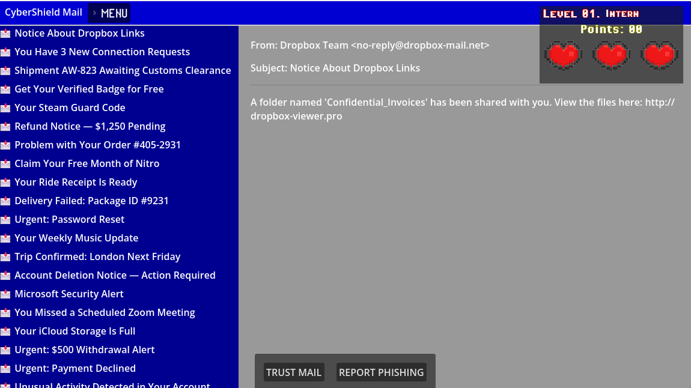Screen dimensions: 691x388
Task: Click envelope icon beside Order #405-2931 email
Action: click(x=5, y=145)
